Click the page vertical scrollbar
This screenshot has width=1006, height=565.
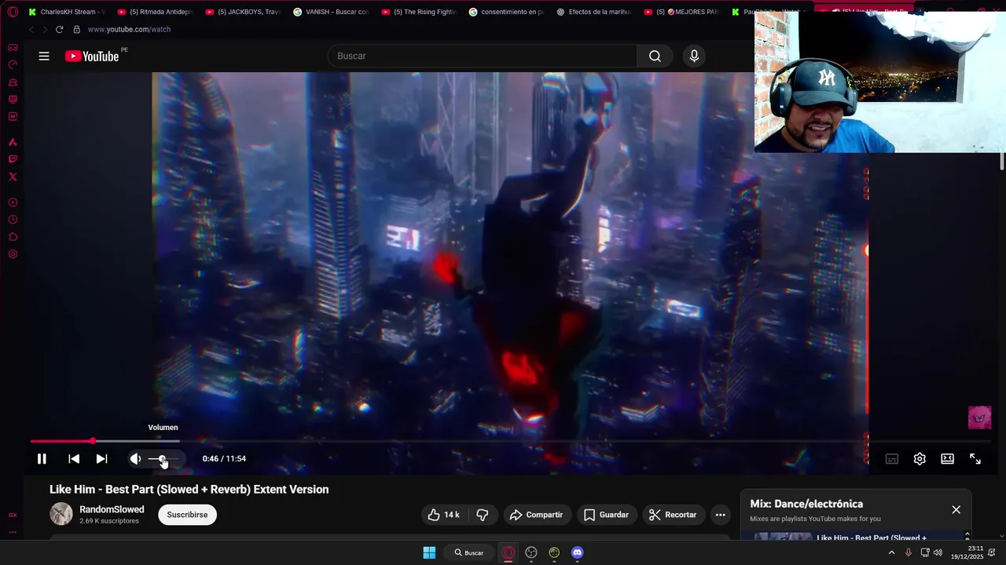click(1002, 160)
